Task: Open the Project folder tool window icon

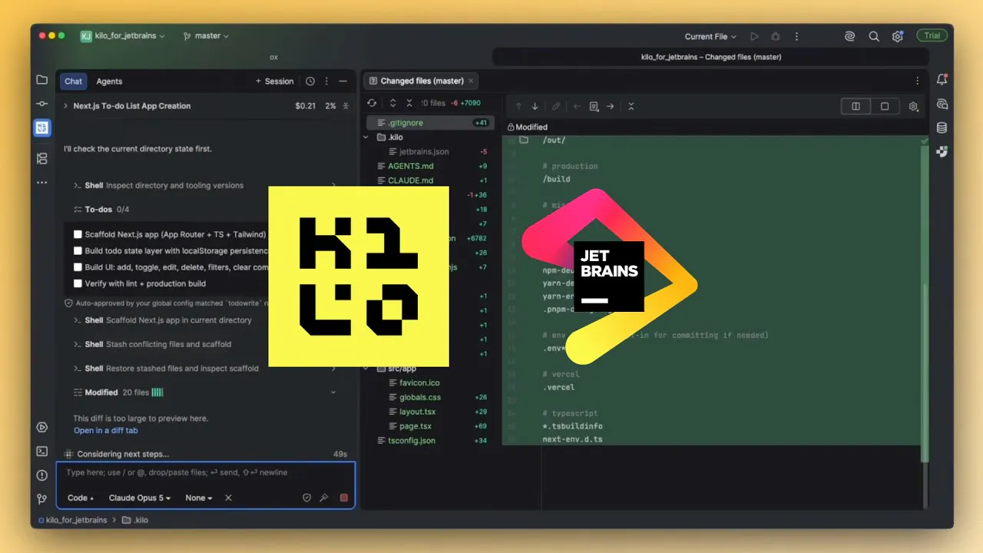Action: tap(42, 80)
